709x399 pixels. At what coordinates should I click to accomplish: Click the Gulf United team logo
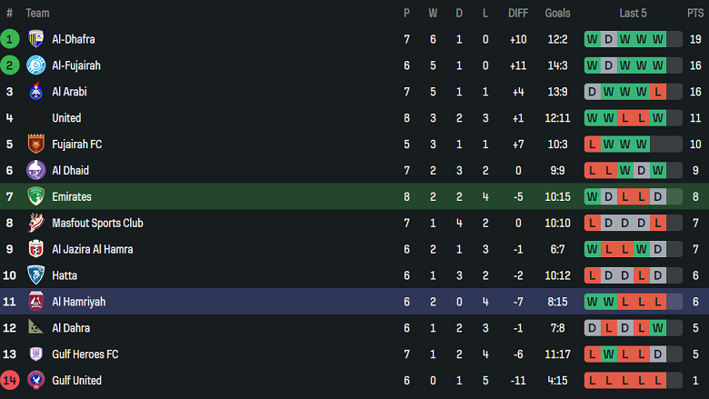[x=36, y=380]
